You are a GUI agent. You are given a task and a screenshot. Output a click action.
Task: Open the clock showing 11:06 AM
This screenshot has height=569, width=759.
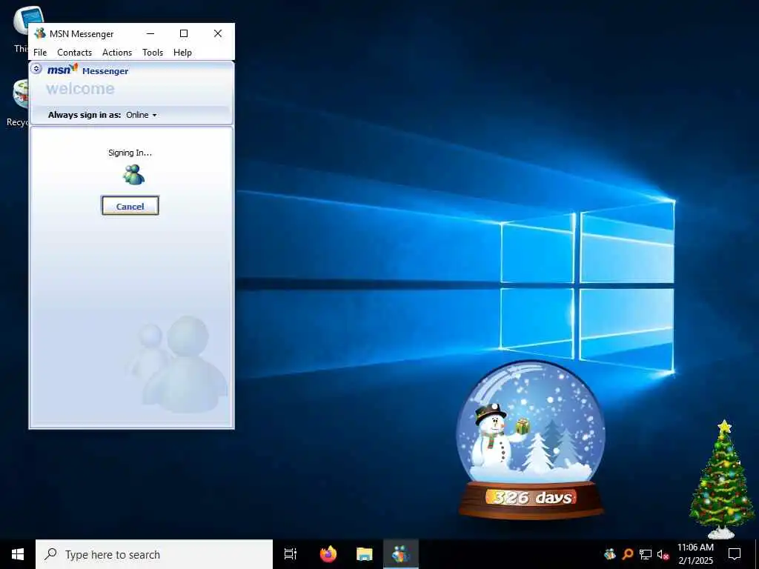pos(695,554)
